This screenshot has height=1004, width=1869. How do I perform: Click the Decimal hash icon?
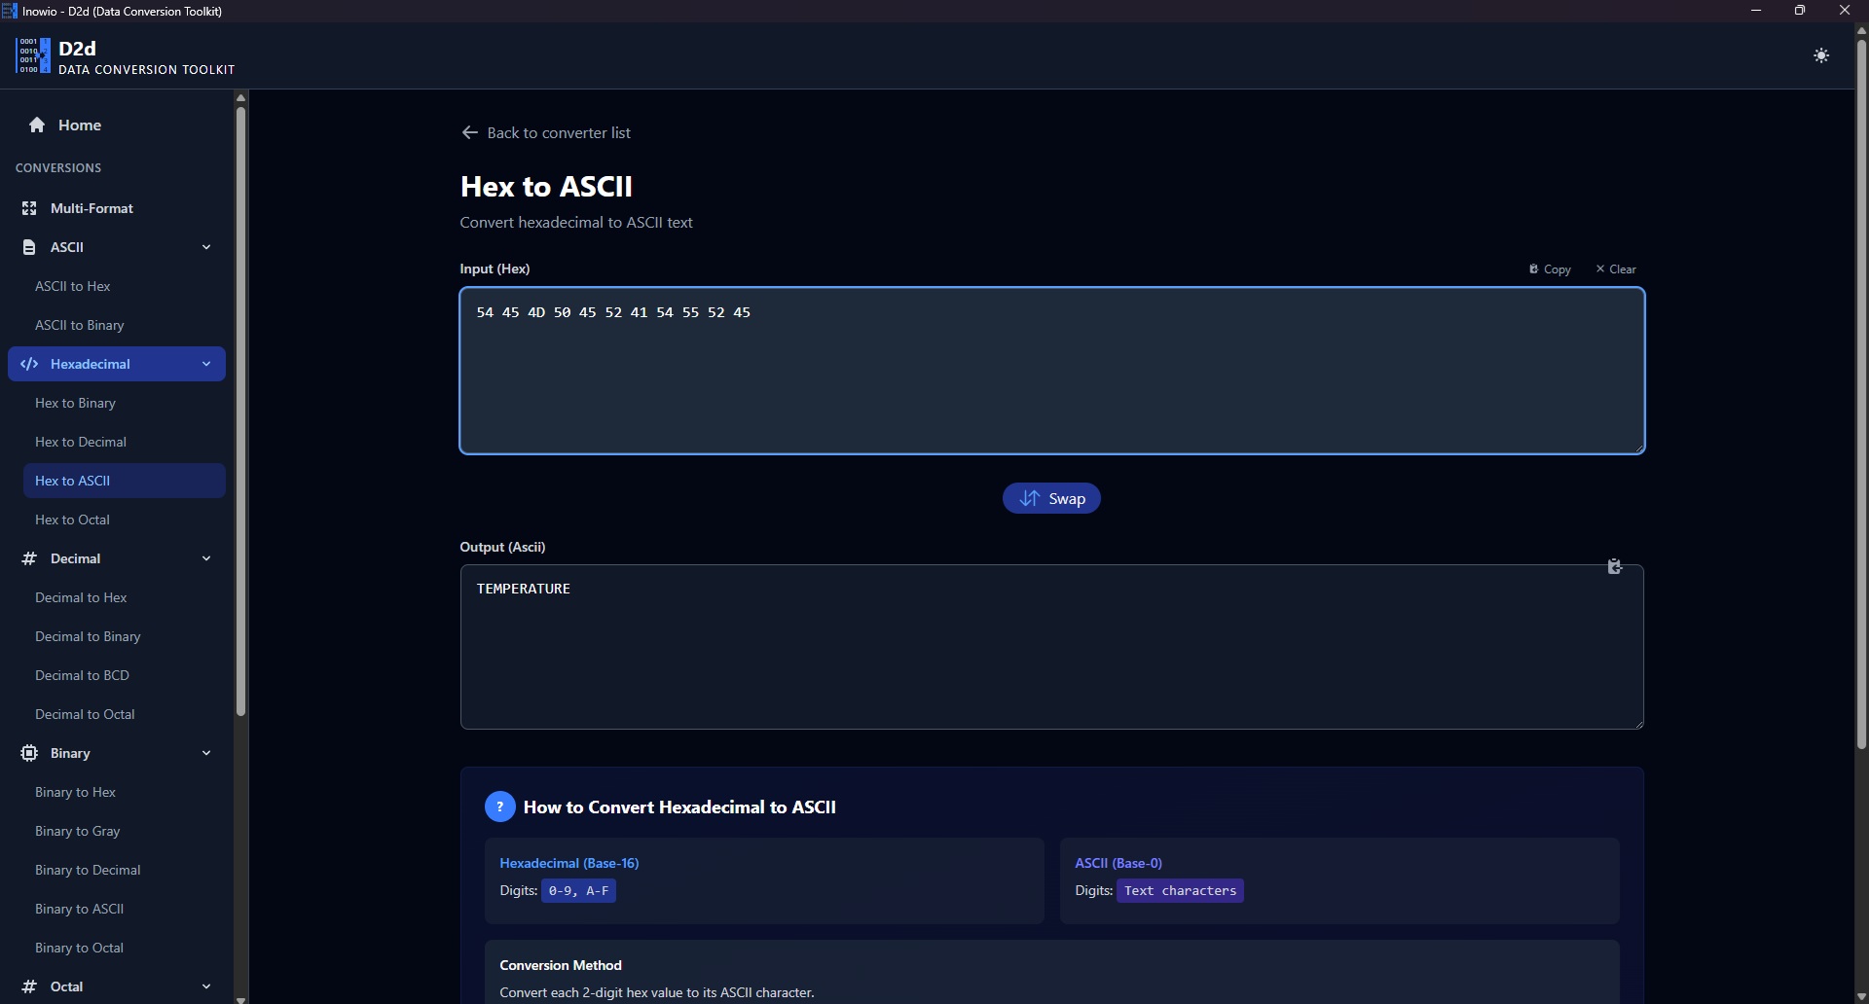pos(29,558)
